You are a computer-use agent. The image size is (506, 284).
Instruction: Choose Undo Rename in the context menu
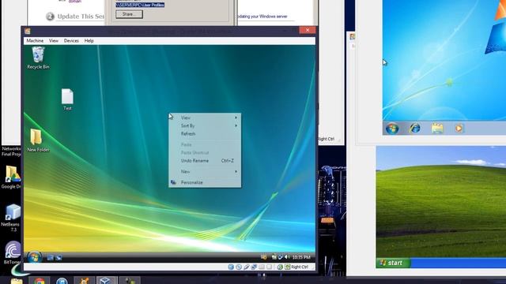point(205,161)
